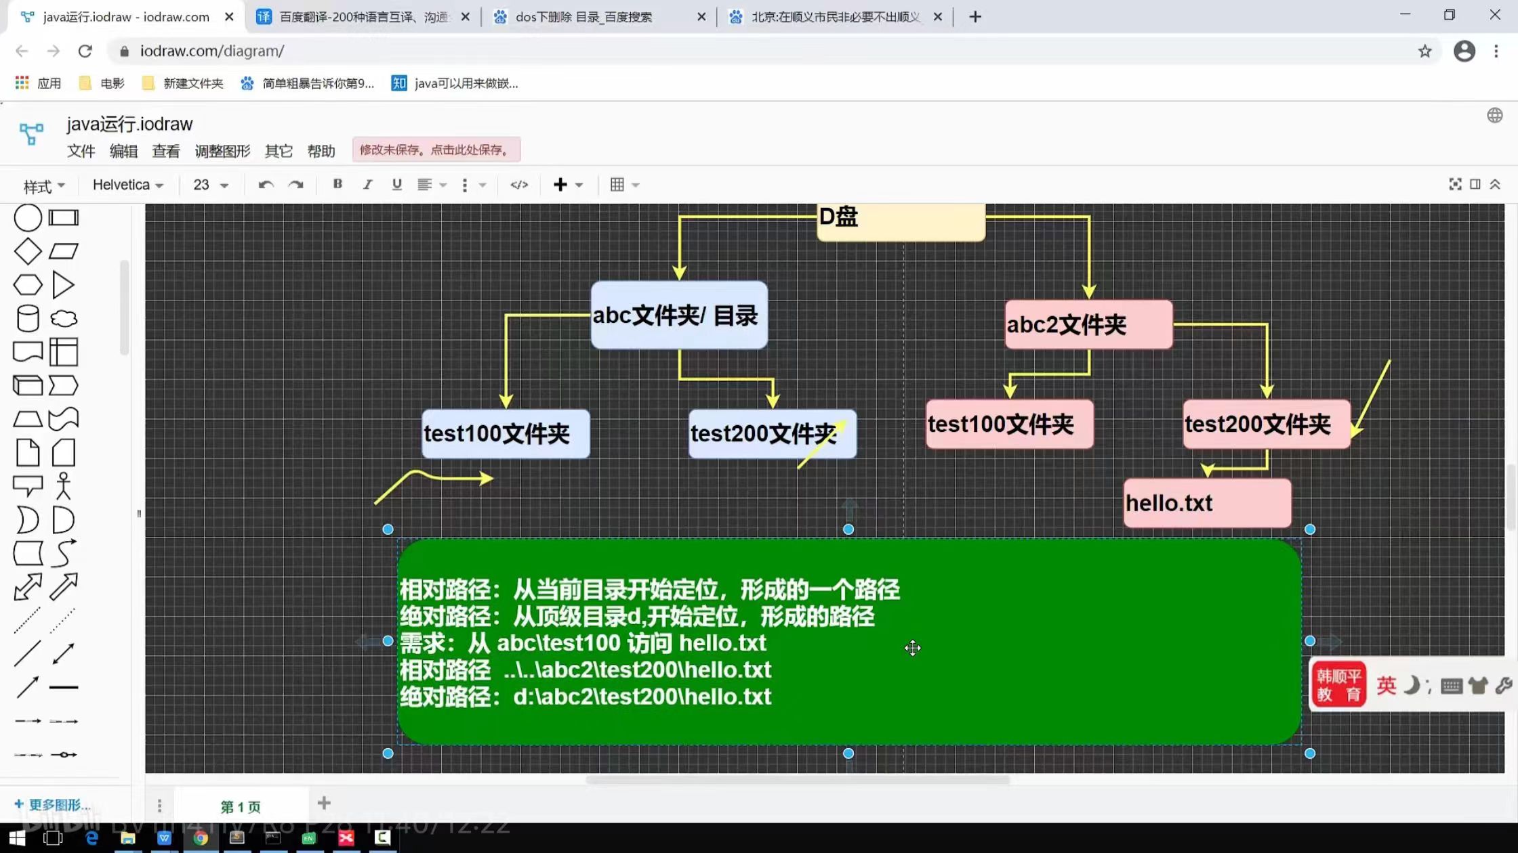Expand the 样式 style dropdown
1518x853 pixels.
[x=43, y=186]
